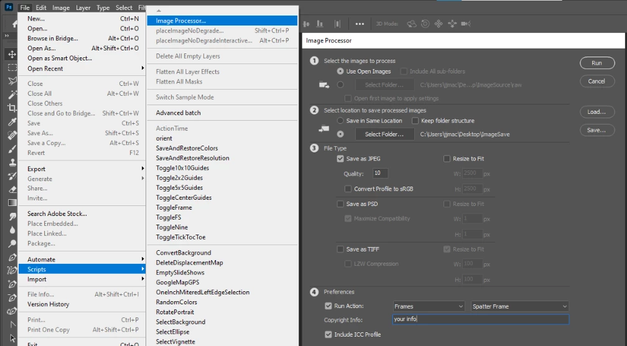Choose the RotatePortrait script
Screen dimensions: 627x346
coord(222,312)
